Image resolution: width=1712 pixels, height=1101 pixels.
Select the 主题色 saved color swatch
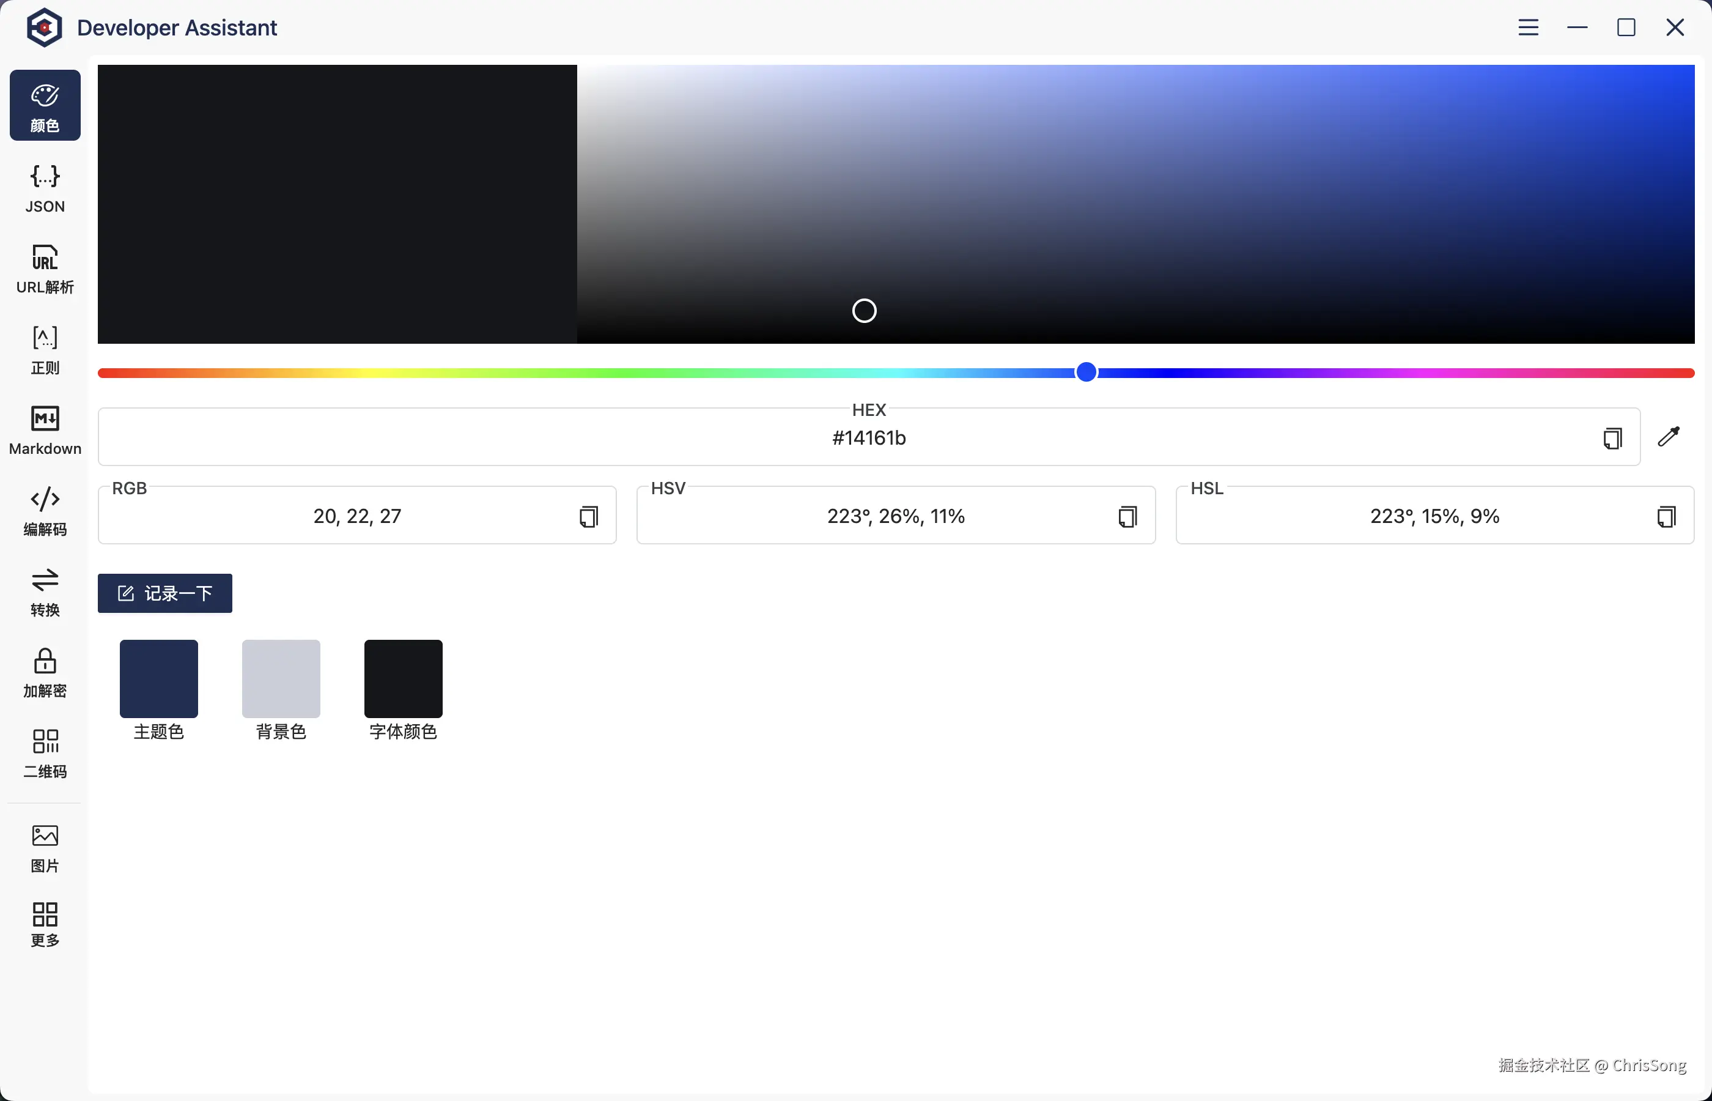pyautogui.click(x=158, y=678)
